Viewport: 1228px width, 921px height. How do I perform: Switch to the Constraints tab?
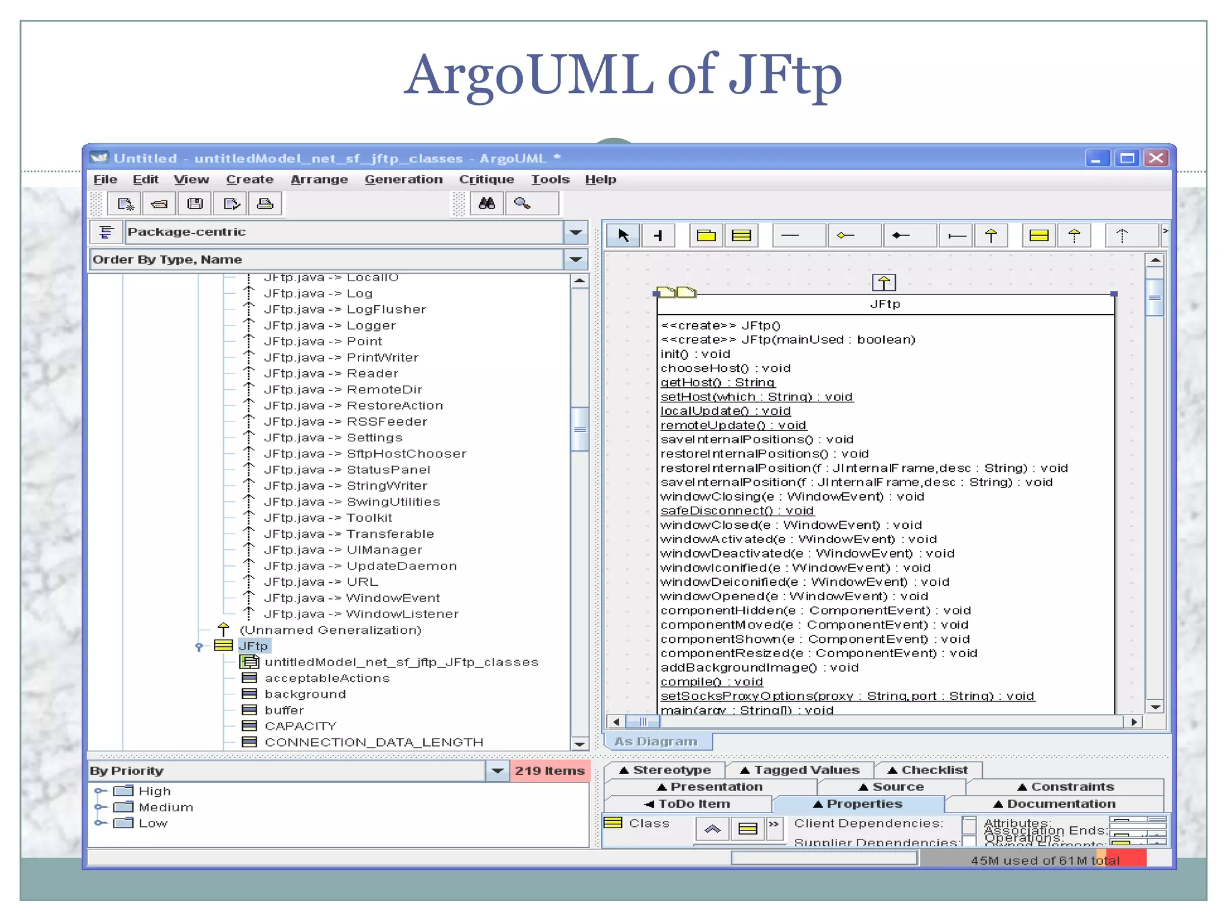[x=1066, y=787]
